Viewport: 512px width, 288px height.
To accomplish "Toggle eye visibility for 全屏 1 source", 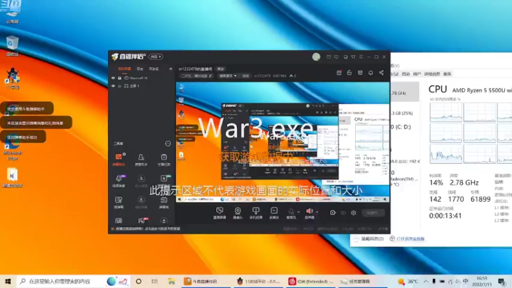I will point(113,86).
